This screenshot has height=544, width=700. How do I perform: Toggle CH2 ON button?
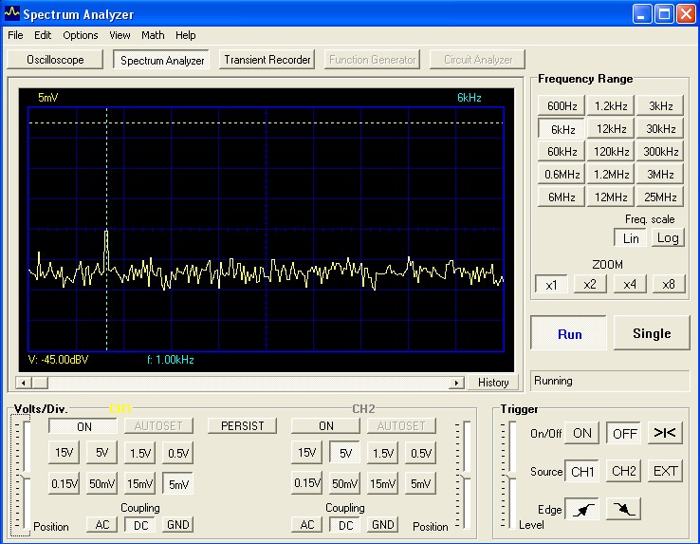[x=325, y=426]
